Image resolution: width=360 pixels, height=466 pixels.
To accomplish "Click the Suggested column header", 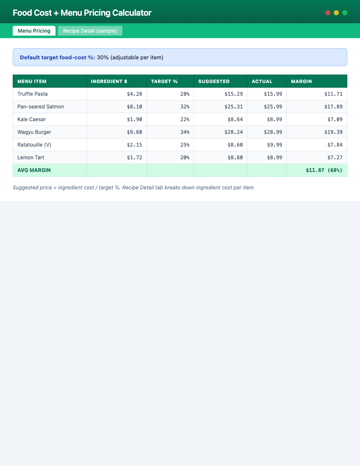I will (220, 81).
